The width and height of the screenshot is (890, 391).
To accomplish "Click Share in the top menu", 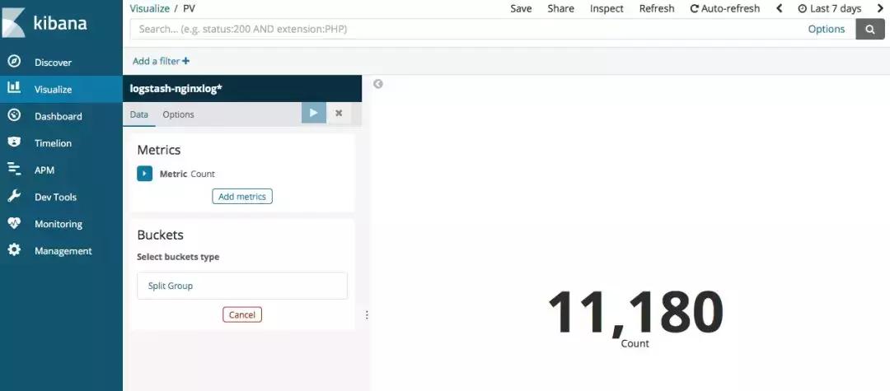I will point(561,8).
